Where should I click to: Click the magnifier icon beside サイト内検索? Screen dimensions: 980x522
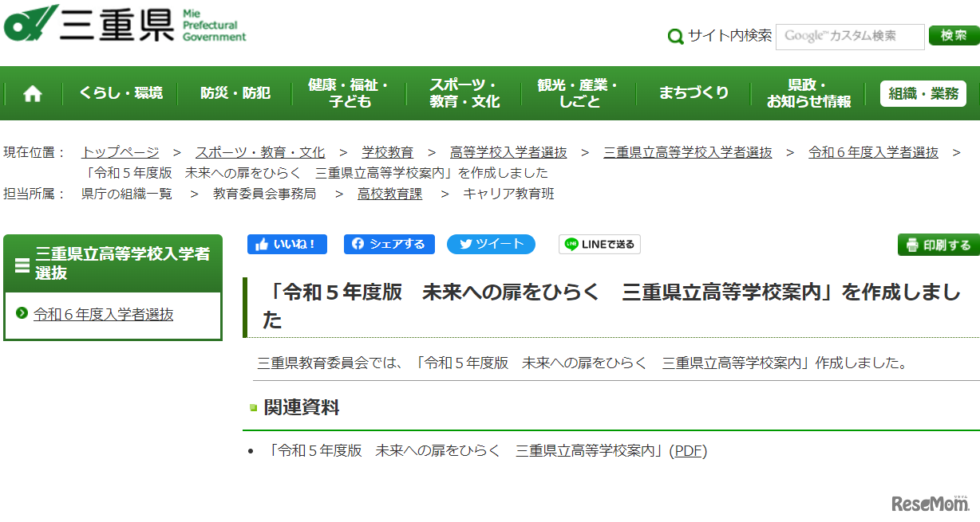[x=675, y=37]
